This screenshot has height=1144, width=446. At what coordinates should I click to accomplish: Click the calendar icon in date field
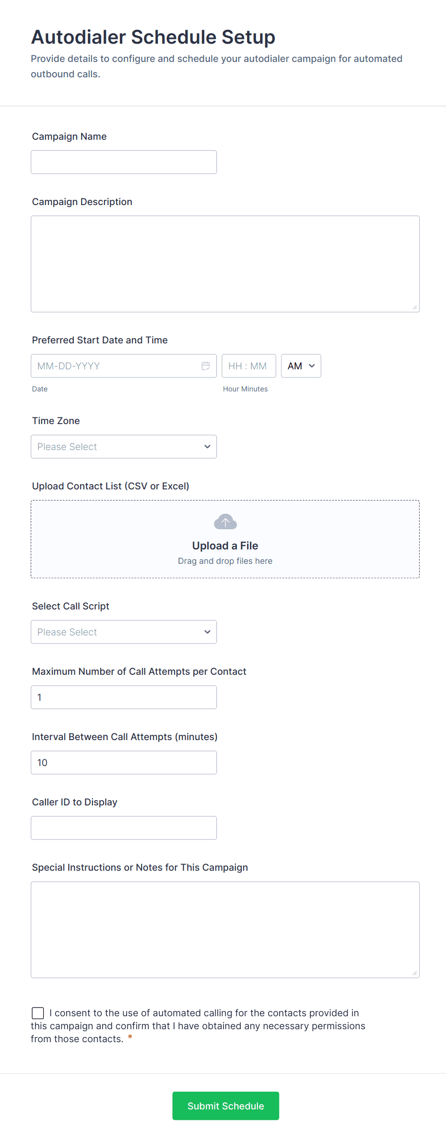[x=206, y=366]
